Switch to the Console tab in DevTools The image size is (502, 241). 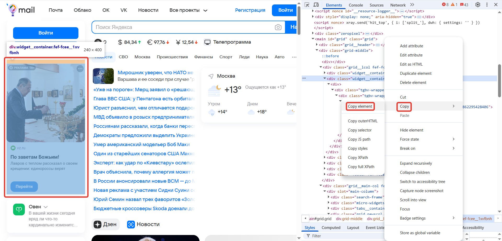pos(356,5)
